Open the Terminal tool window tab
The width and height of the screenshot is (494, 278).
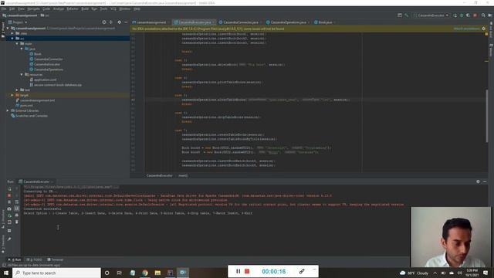55,259
